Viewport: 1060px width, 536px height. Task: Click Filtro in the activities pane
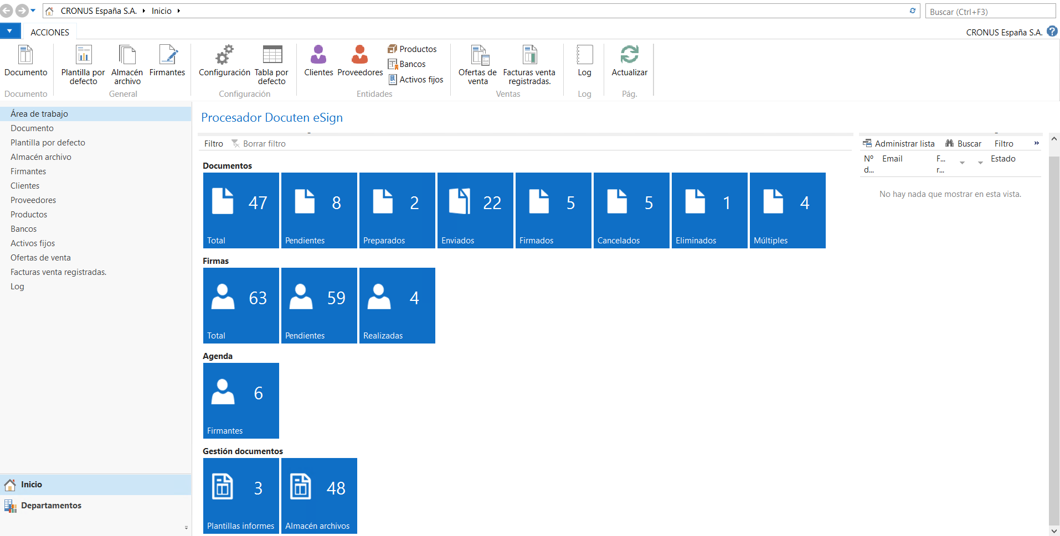(x=213, y=144)
